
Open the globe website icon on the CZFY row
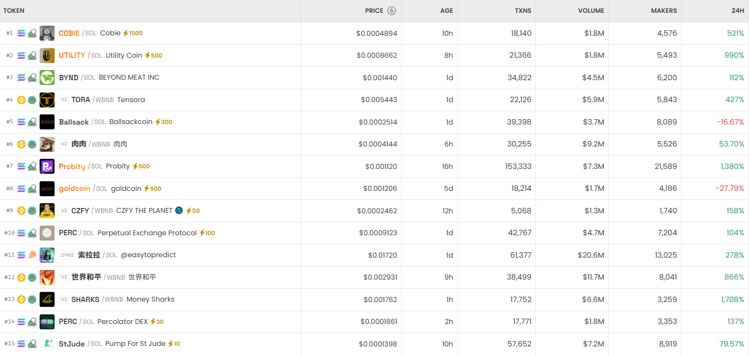[x=179, y=211]
